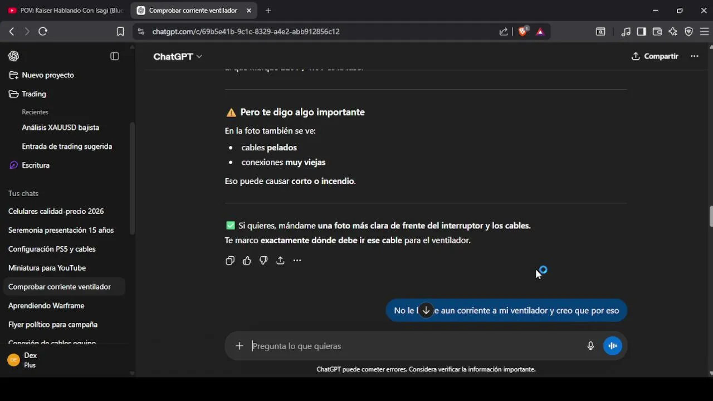
Task: Give thumbs down to the response
Action: point(263,261)
